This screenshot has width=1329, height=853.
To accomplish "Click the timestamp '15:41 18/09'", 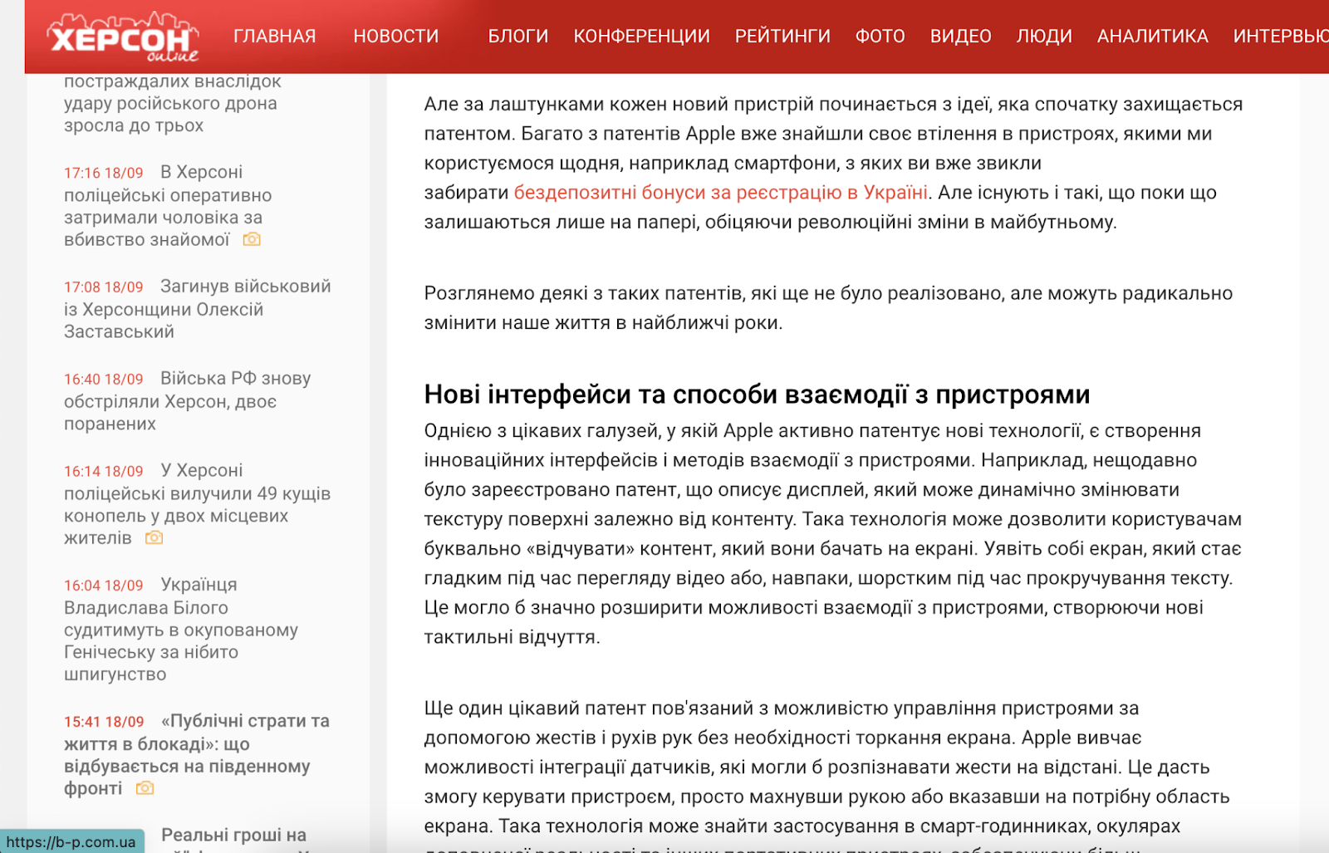I will [104, 722].
